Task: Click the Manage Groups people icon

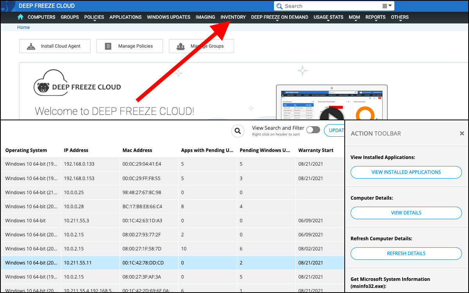Action: pos(181,46)
